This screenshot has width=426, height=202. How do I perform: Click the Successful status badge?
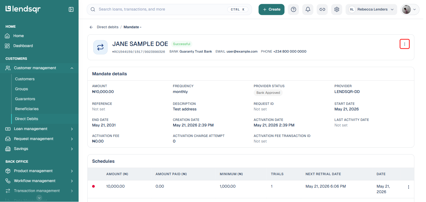182,44
